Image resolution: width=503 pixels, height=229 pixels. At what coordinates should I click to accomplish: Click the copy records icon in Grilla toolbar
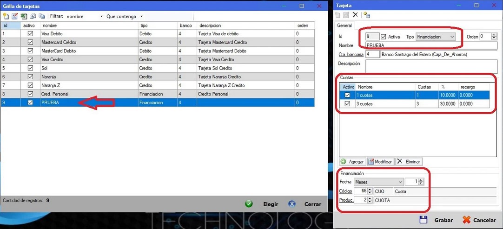tap(42, 16)
